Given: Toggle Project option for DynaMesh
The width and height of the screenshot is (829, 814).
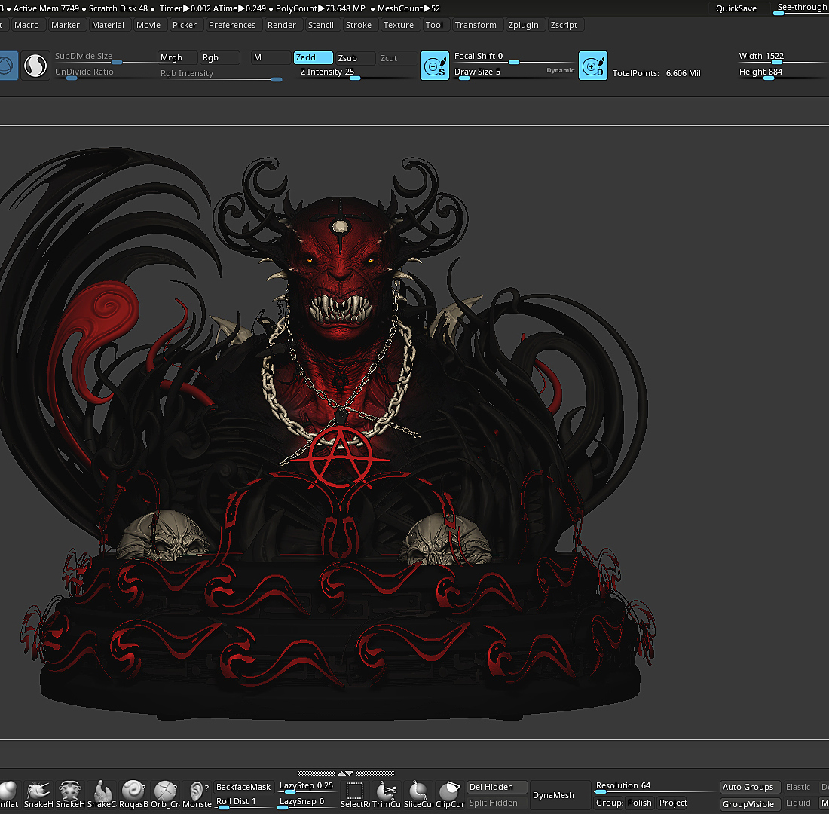Looking at the screenshot, I should coord(672,803).
